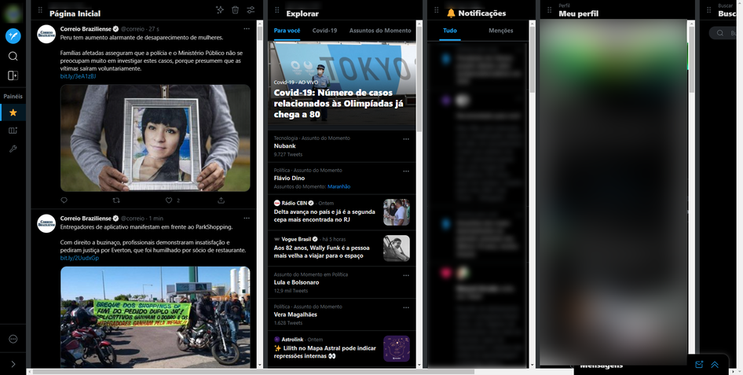Click the account avatar atop the sidebar
743x375 pixels.
(x=13, y=13)
